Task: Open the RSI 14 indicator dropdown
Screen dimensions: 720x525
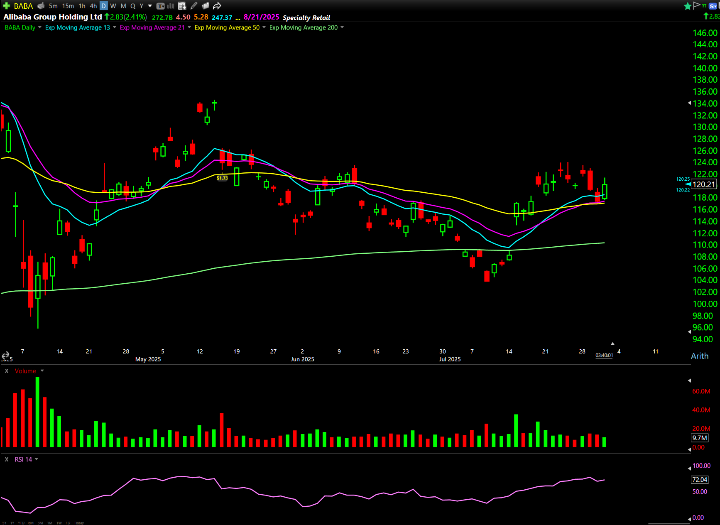Action: [x=37, y=459]
